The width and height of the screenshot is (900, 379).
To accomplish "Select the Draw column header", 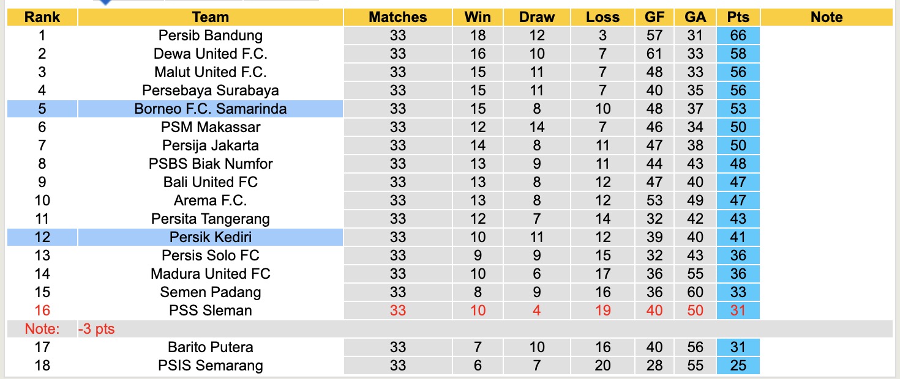I will [x=536, y=17].
